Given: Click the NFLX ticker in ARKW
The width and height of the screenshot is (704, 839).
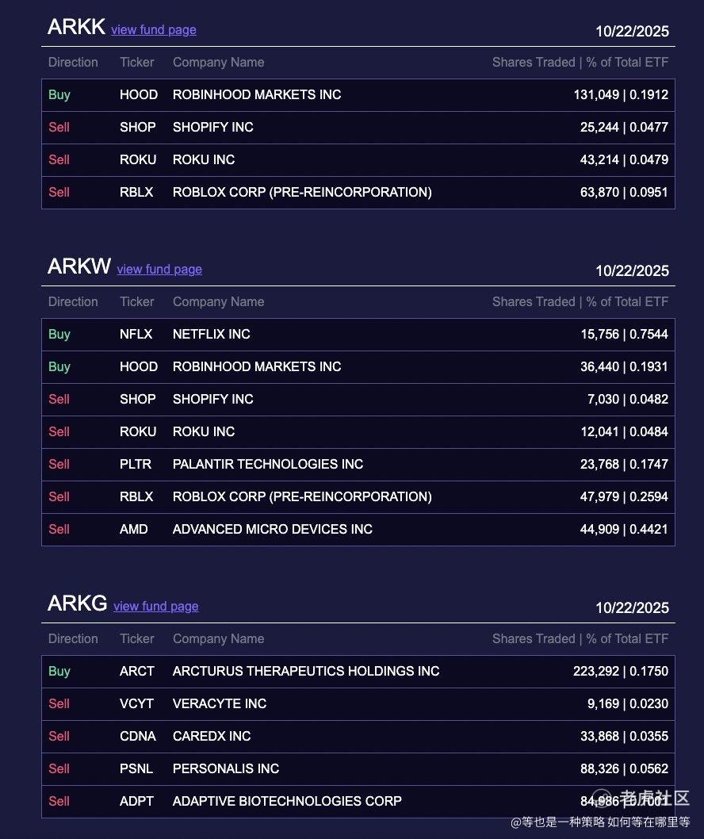Looking at the screenshot, I should click(x=136, y=335).
